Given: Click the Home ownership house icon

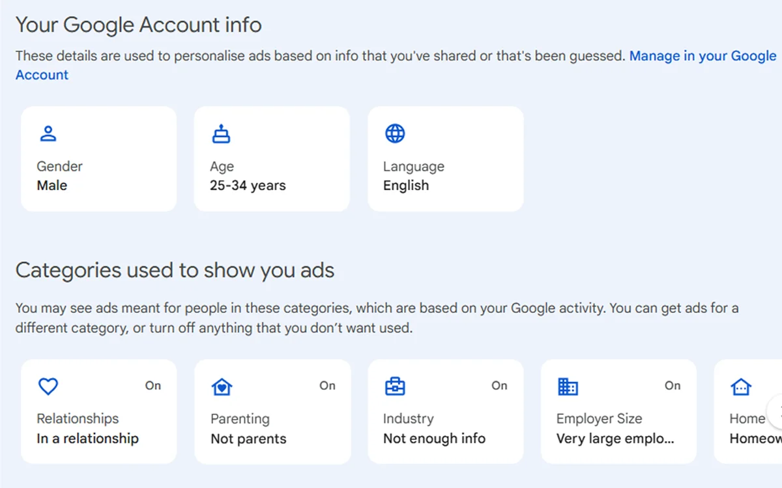Looking at the screenshot, I should tap(741, 386).
